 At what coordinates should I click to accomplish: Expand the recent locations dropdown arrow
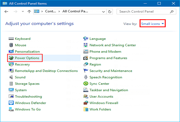23,12
